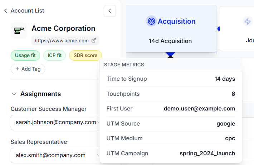The height and width of the screenshot is (165, 254).
Task: Select the ICP fit tag
Action: (x=55, y=55)
